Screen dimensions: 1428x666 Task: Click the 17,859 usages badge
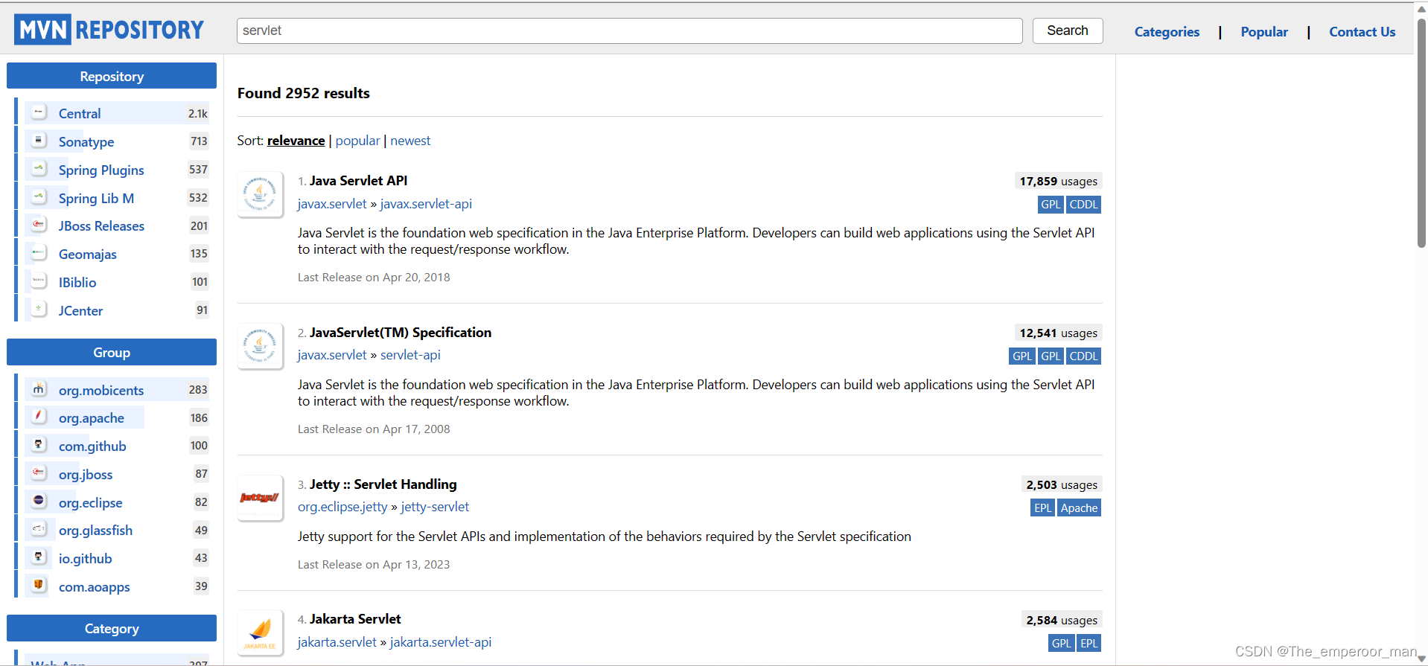point(1058,181)
